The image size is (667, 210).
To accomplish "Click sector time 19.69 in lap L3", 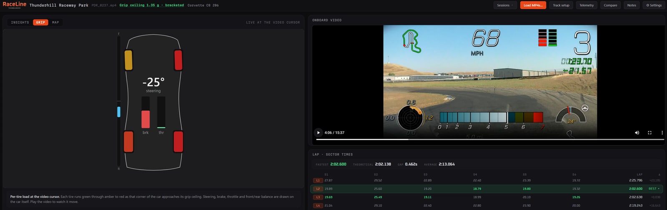I will [328, 197].
